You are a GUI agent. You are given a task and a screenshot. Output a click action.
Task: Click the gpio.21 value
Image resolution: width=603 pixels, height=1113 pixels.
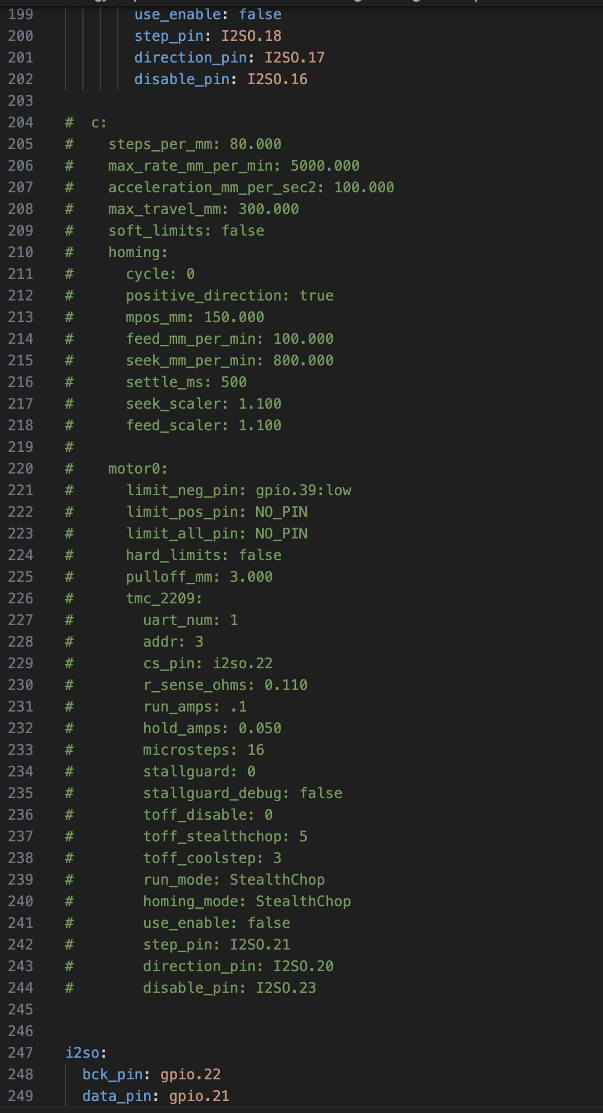tap(199, 1096)
